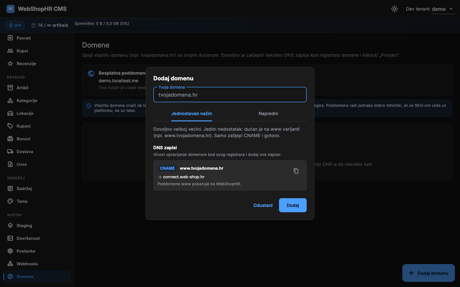Click the info icon in the blue notice
460x287 pixels.
[x=89, y=106]
